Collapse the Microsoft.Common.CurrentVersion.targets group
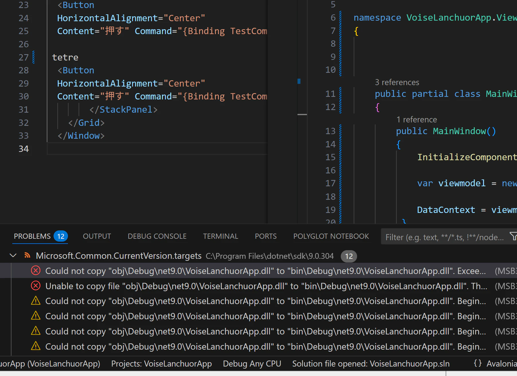 click(x=13, y=255)
